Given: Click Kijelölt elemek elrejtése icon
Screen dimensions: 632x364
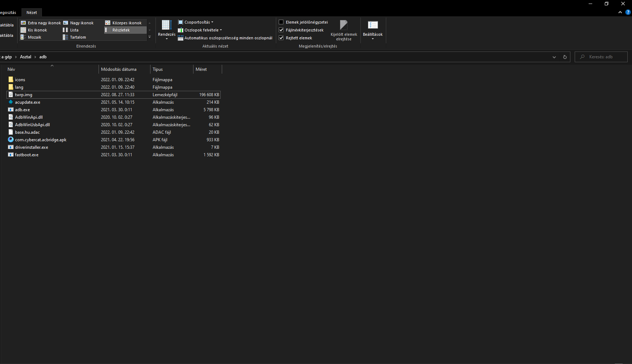Looking at the screenshot, I should (x=344, y=26).
